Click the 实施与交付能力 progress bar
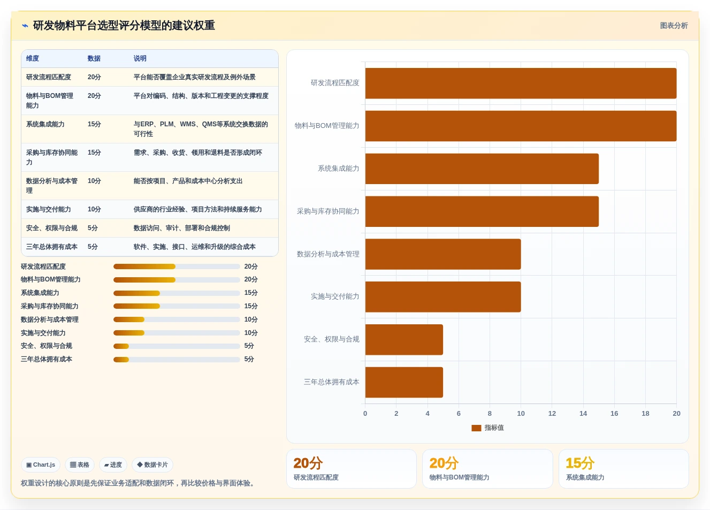The image size is (710, 510). [x=177, y=333]
